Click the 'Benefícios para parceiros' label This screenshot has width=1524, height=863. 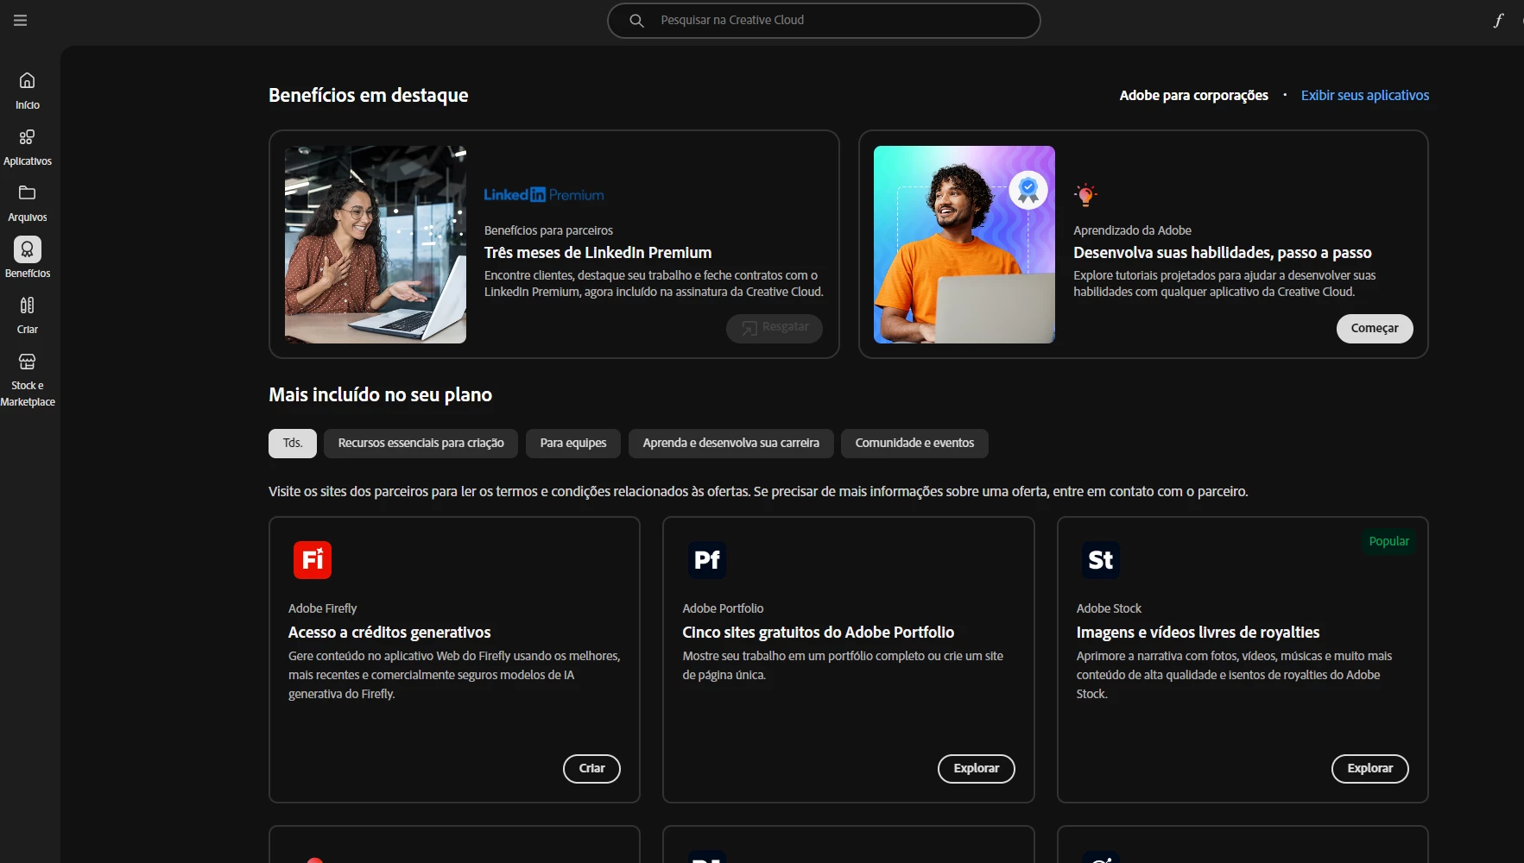click(x=548, y=230)
